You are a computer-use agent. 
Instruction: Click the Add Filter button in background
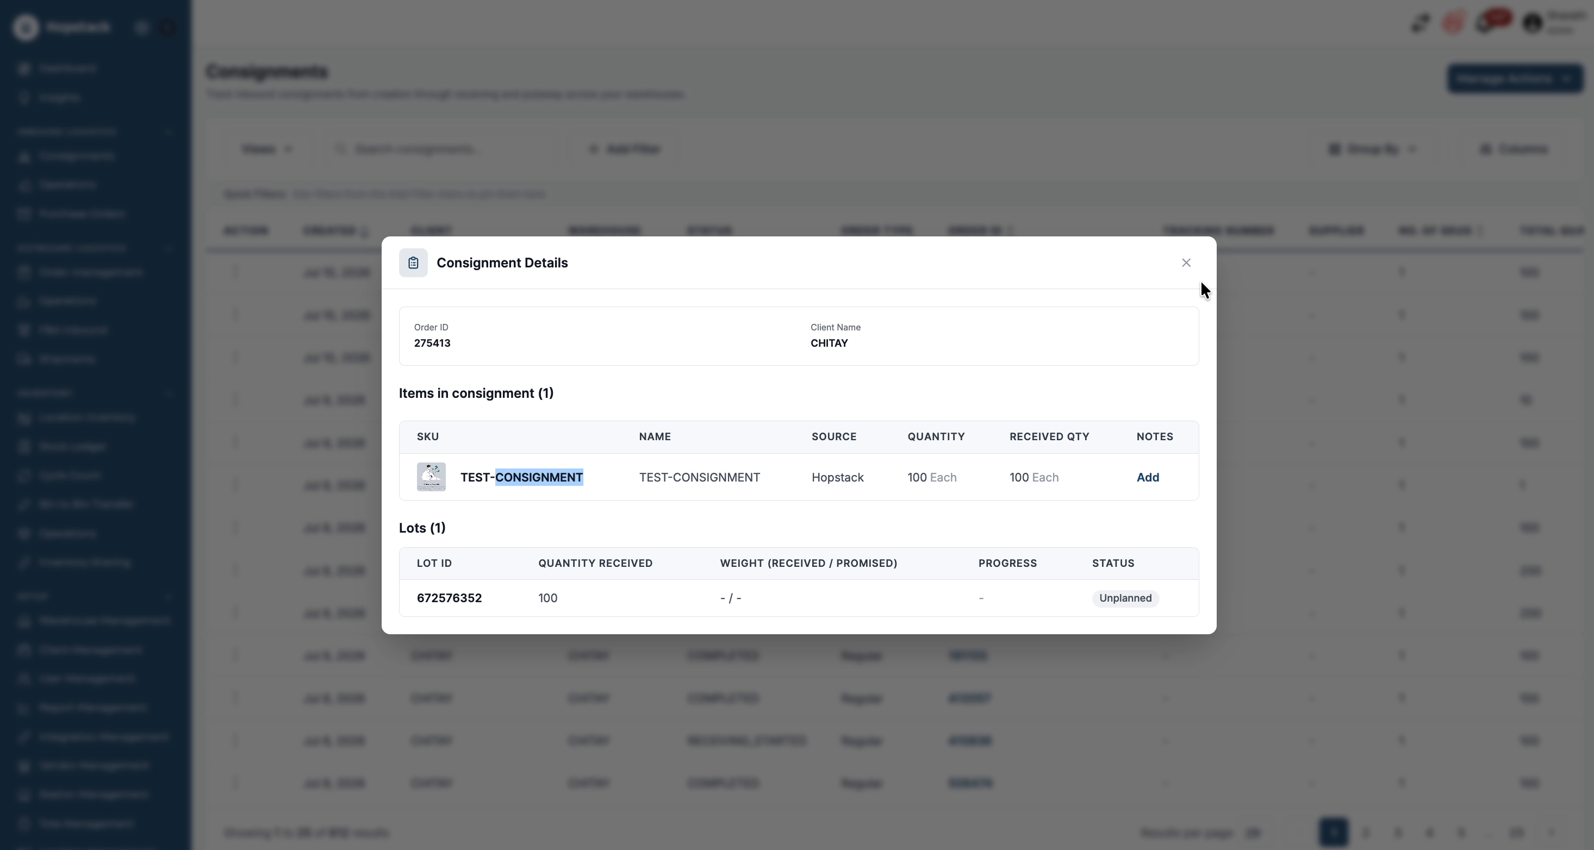(626, 149)
